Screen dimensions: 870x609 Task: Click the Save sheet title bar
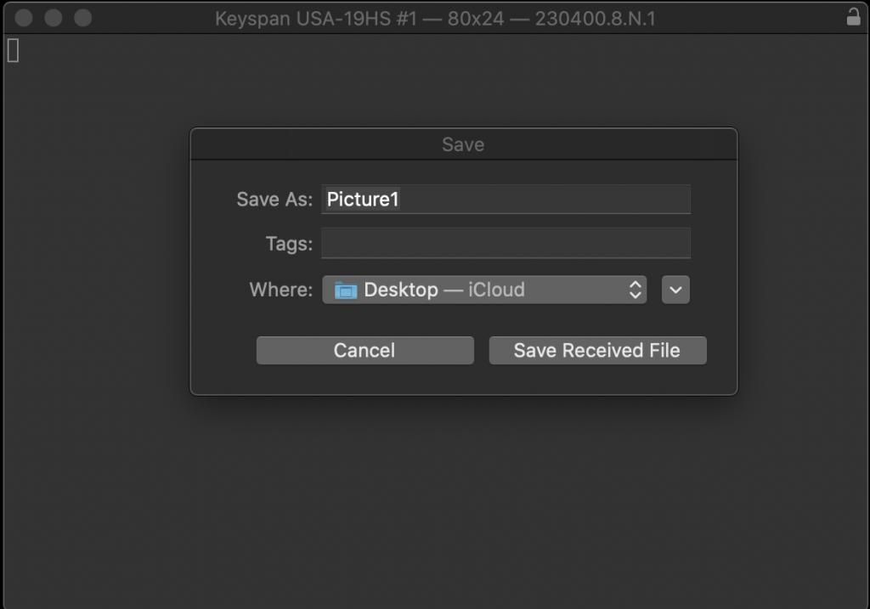pos(463,144)
